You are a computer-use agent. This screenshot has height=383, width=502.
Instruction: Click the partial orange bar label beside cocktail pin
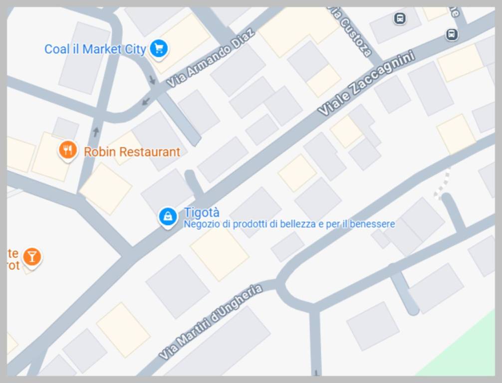pos(13,259)
